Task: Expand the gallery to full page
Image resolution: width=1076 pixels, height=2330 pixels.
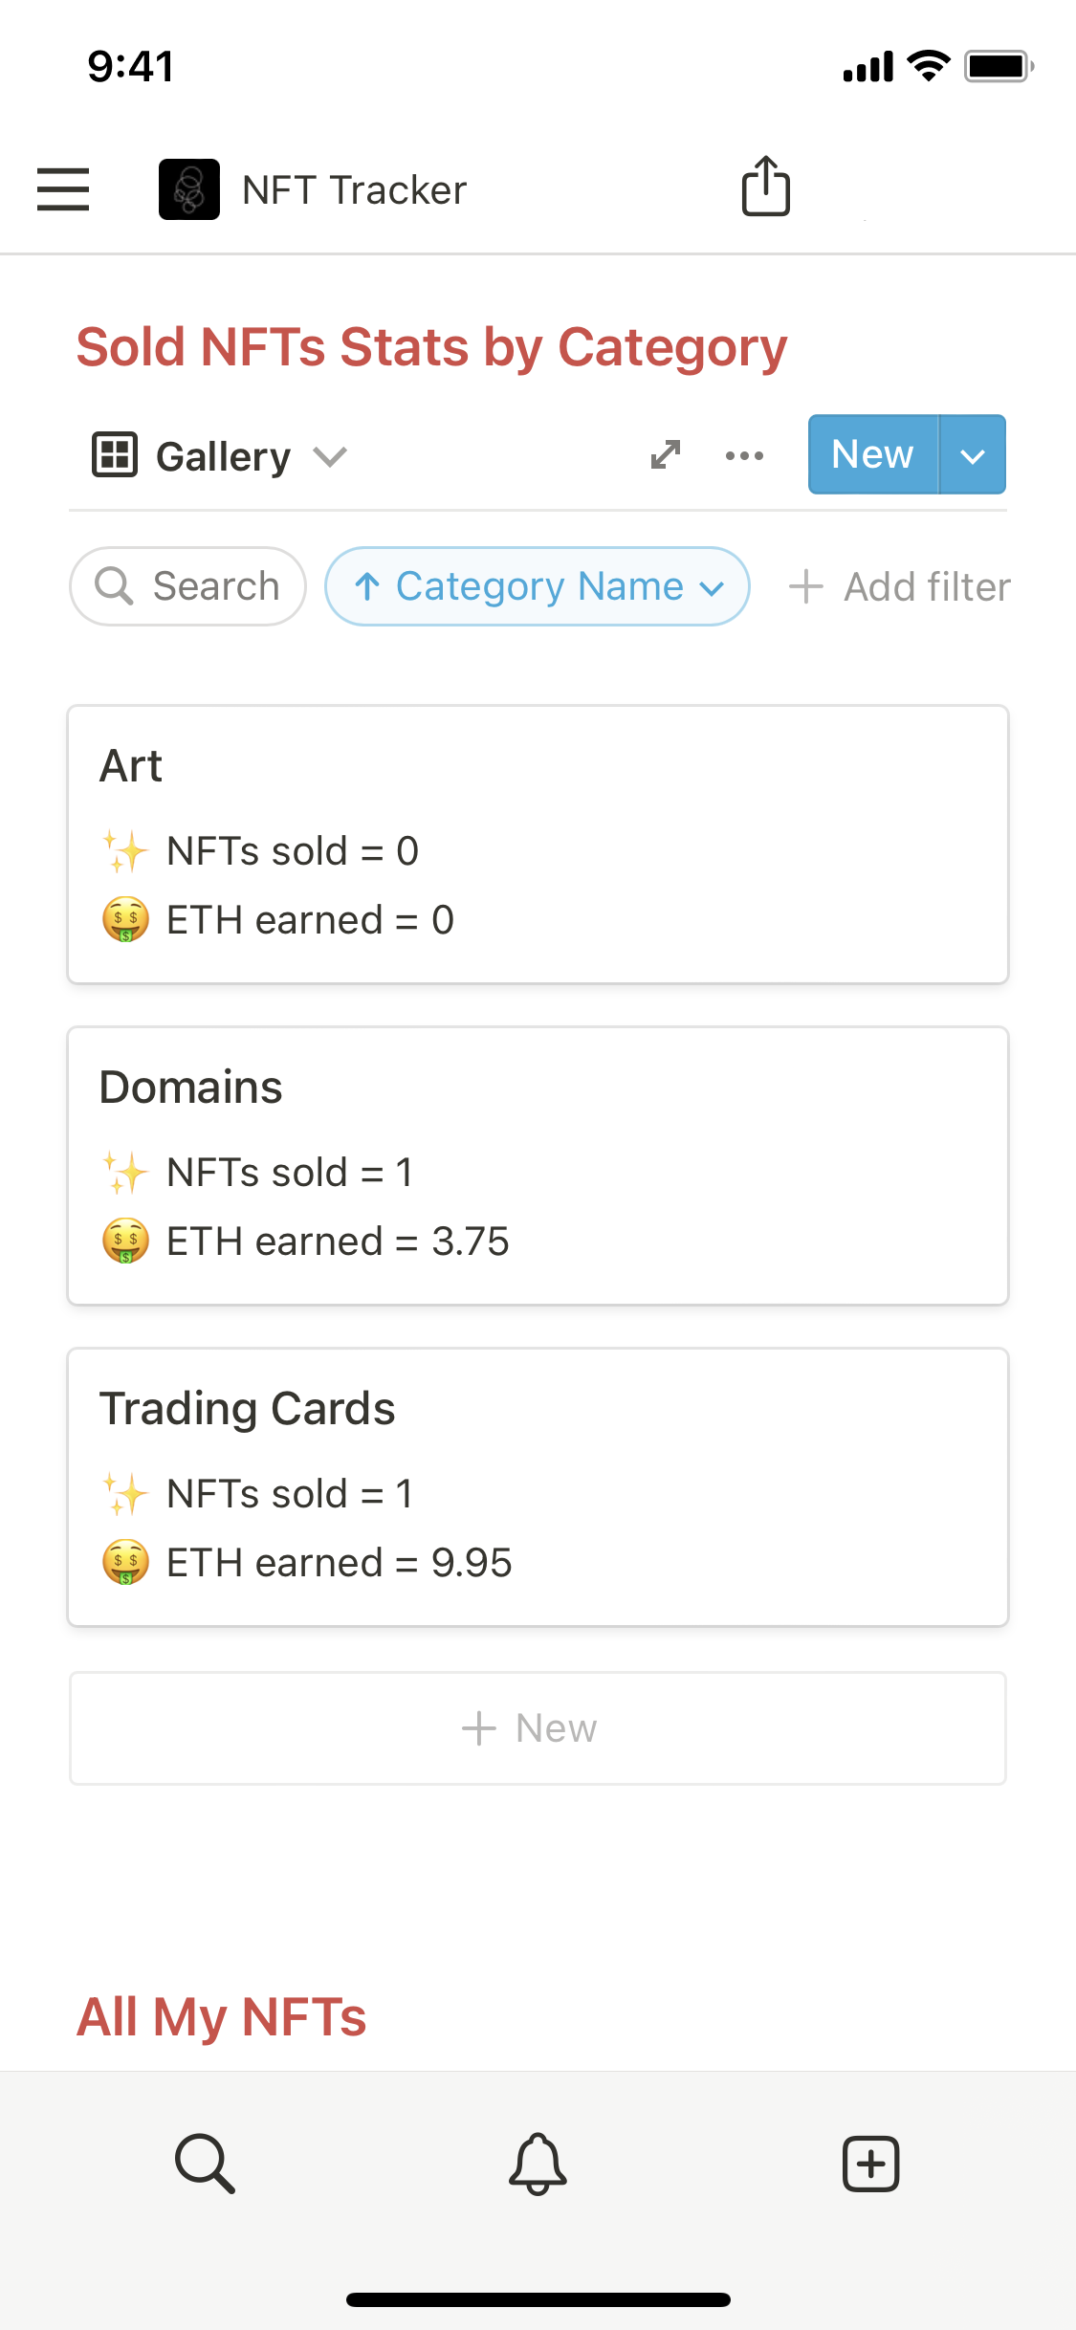Action: click(666, 455)
